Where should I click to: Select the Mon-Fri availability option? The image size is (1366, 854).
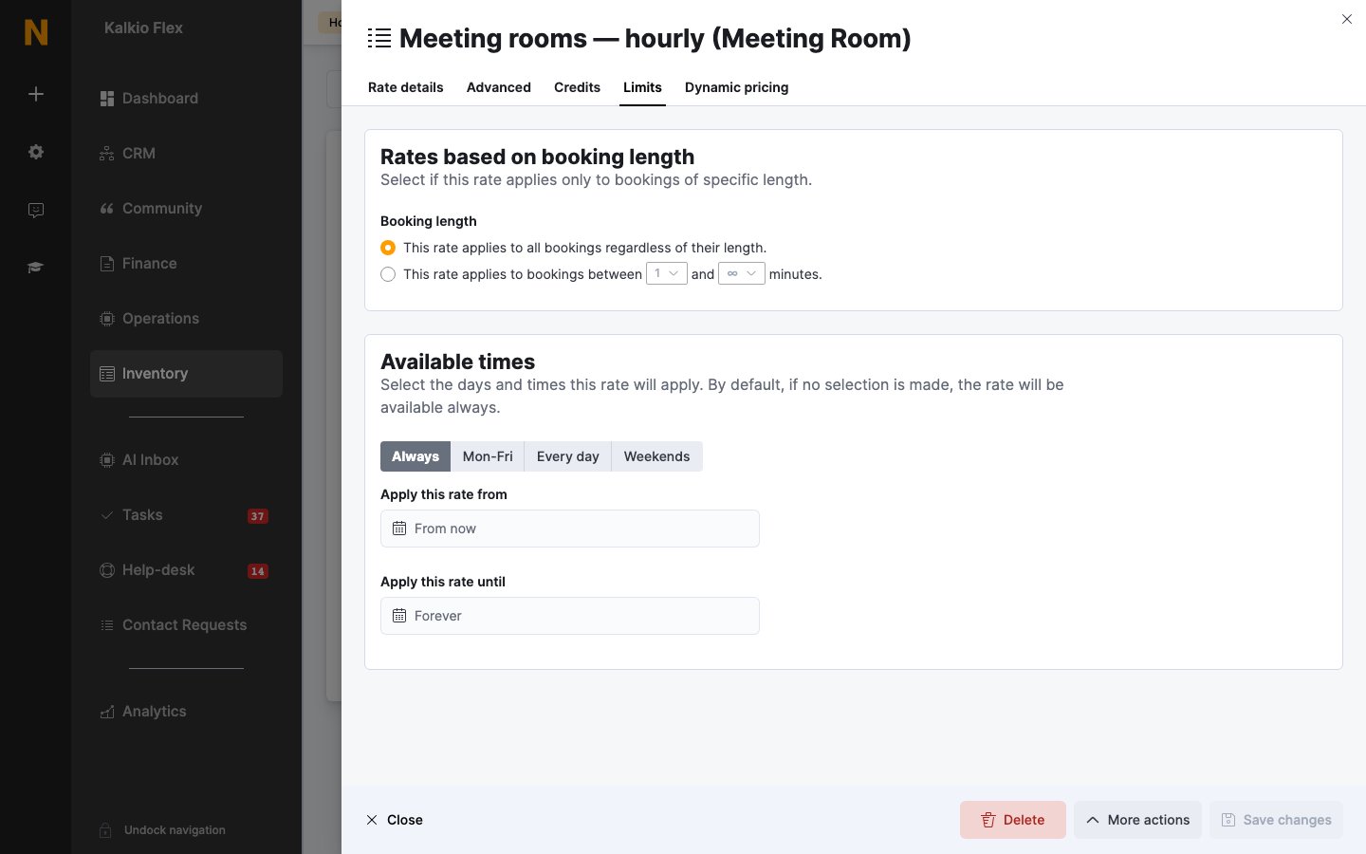(x=488, y=456)
